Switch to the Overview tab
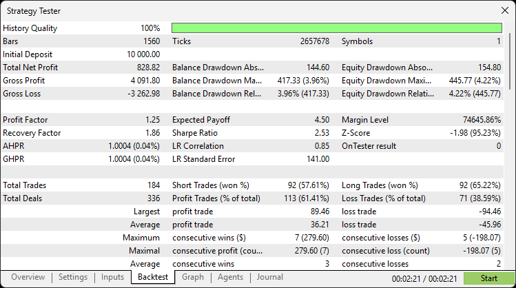 click(x=28, y=277)
